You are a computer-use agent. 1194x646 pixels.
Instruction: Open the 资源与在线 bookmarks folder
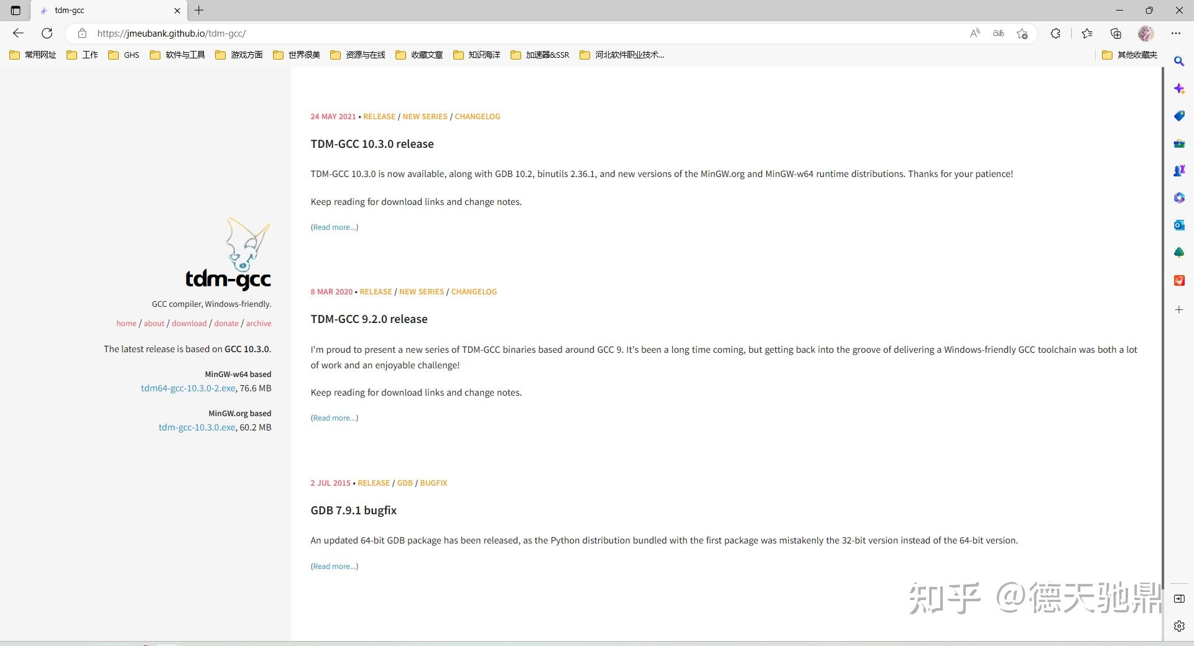tap(358, 55)
